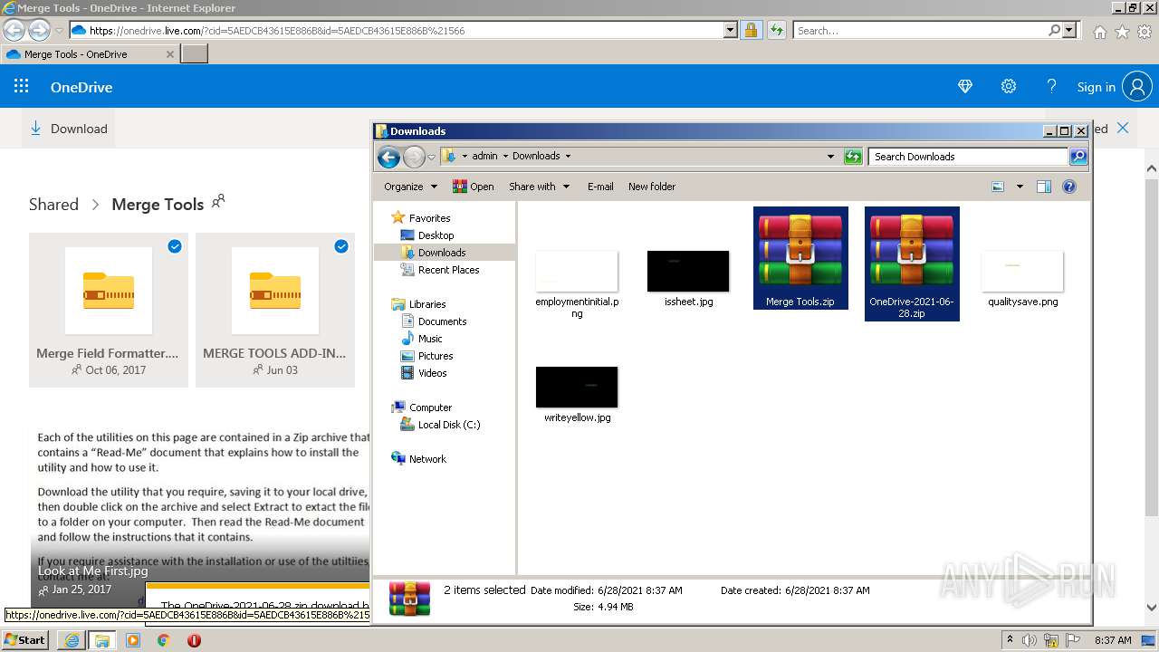This screenshot has height=652, width=1159.
Task: Open the Merge Field Formatter zip tile
Action: (x=109, y=310)
